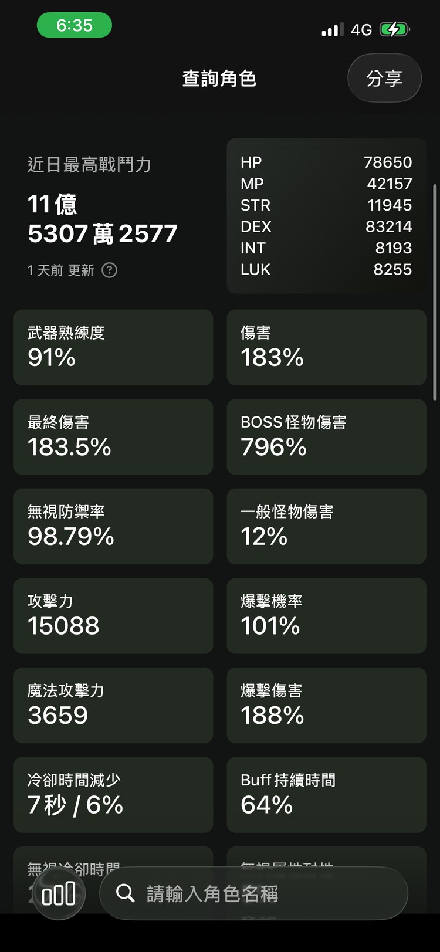This screenshot has width=440, height=952.
Task: Open the 武器熟練度 91% card
Action: (113, 347)
